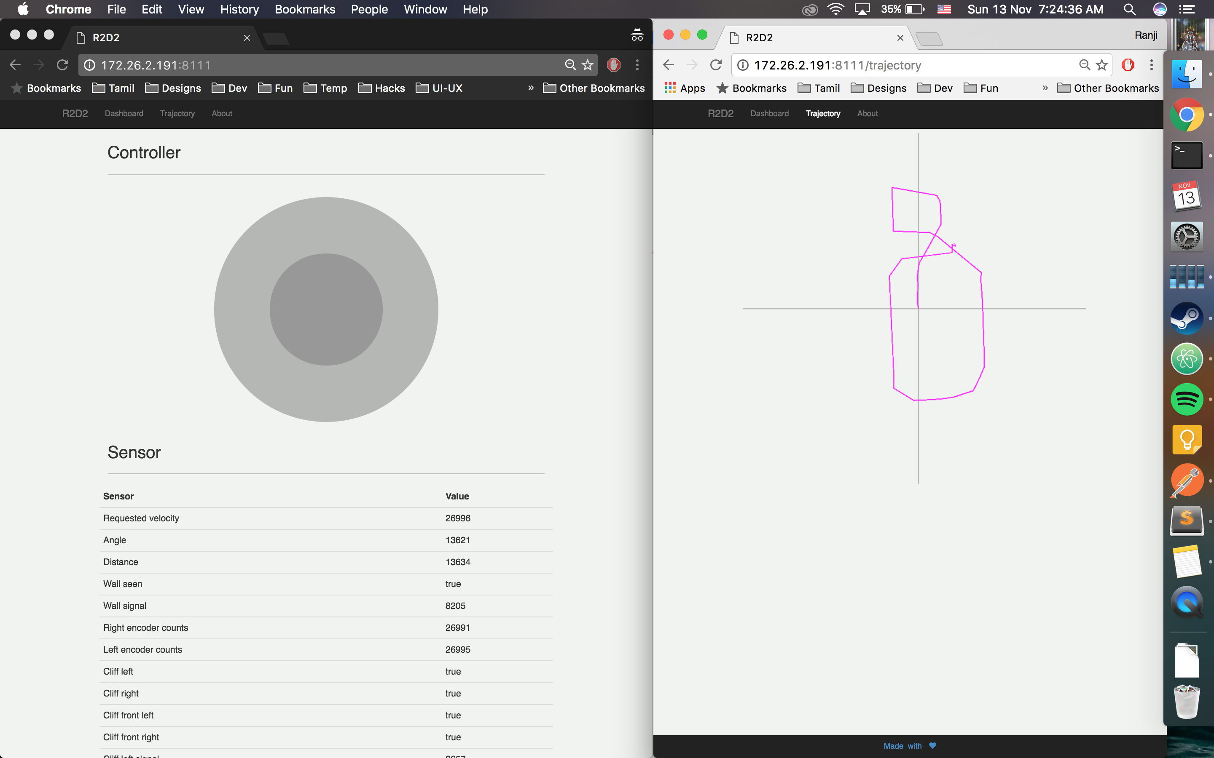Open the History menu in menu bar
The width and height of the screenshot is (1214, 758).
click(x=239, y=9)
